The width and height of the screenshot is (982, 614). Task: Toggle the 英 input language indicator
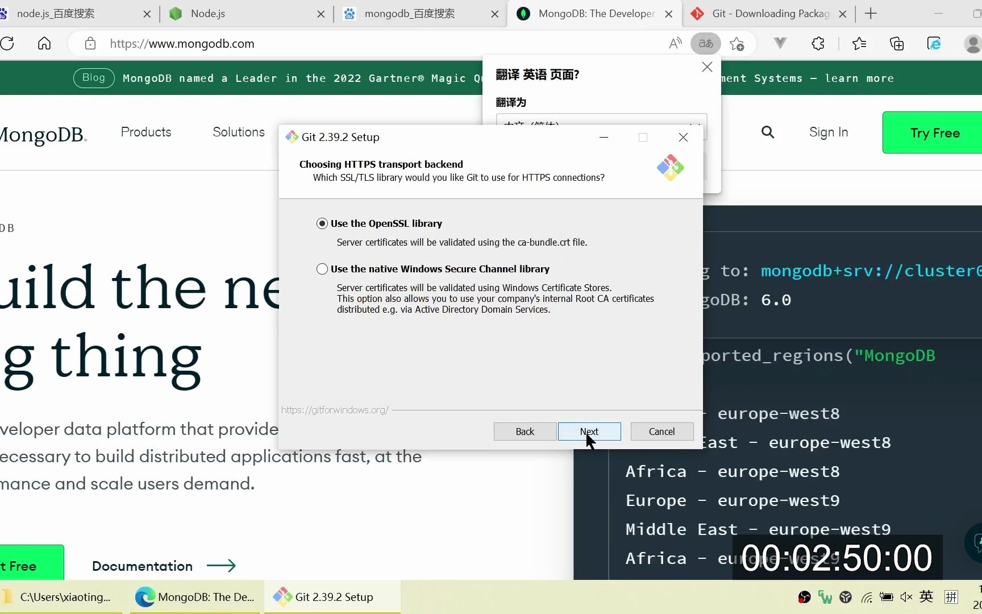point(926,596)
